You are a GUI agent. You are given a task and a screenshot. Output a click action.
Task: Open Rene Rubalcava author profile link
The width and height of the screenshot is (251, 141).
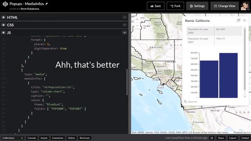click(x=30, y=9)
